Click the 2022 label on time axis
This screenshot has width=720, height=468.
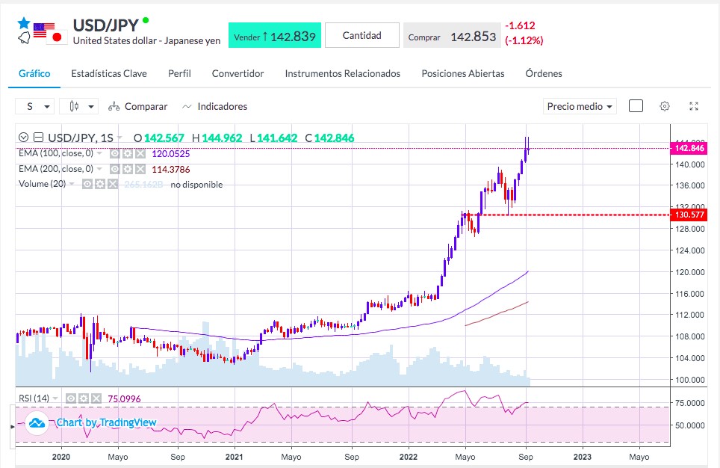pyautogui.click(x=409, y=457)
